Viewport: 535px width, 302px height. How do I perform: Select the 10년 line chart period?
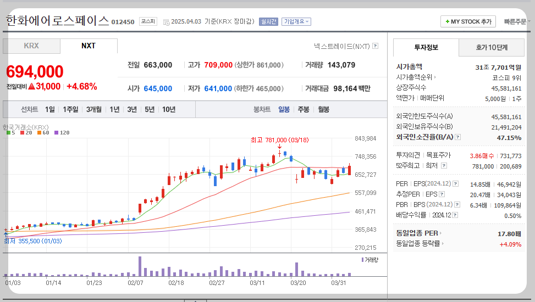(169, 109)
